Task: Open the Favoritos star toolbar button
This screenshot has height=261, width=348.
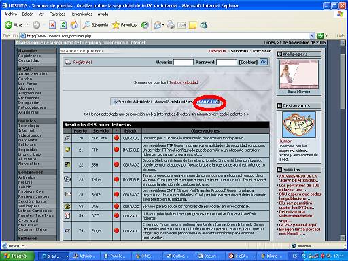Action: pos(124,24)
